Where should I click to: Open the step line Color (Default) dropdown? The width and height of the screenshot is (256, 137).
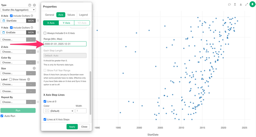click(x=59, y=111)
